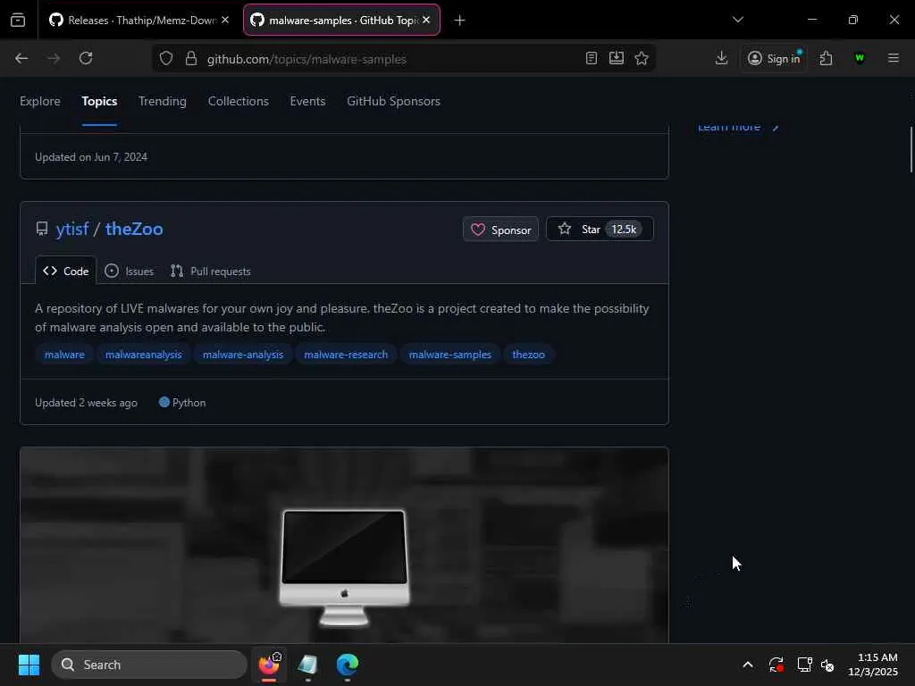Bookmark this page with star icon

tap(642, 58)
